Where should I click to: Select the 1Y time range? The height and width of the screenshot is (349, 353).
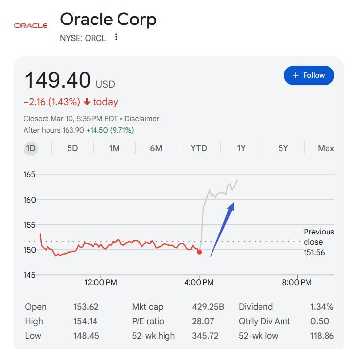pos(241,148)
